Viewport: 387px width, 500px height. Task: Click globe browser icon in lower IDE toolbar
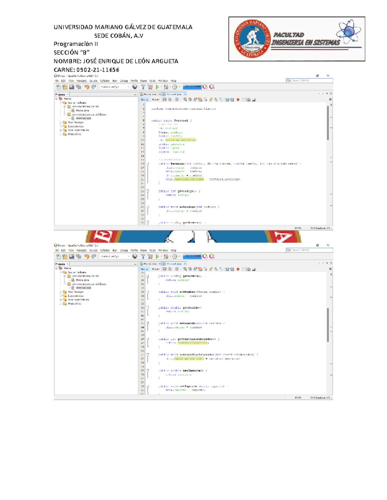(x=135, y=257)
